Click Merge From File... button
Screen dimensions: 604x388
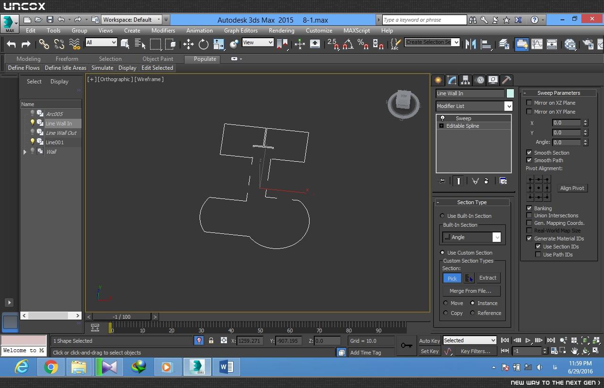click(470, 291)
